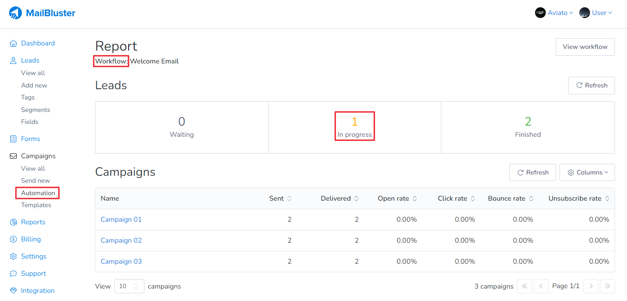This screenshot has width=627, height=301.
Task: Click the Integration diamond icon
Action: pyautogui.click(x=13, y=291)
